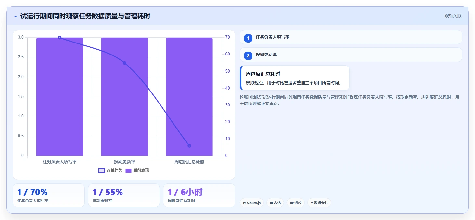
Task: Click the summary paragraph starting 这张图围绕
Action: 350,100
